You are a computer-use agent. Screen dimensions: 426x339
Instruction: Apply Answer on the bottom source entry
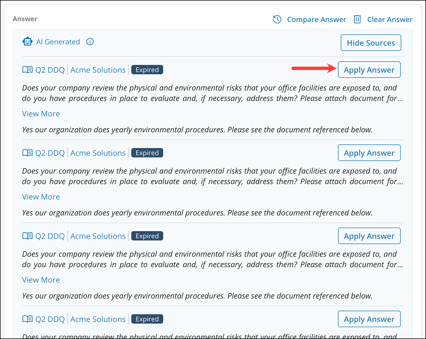(369, 319)
